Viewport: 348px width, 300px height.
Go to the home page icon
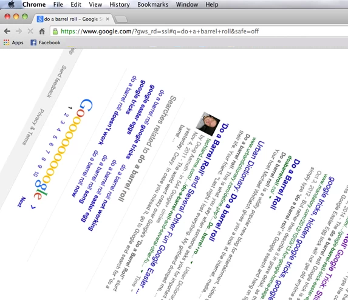[x=42, y=32]
